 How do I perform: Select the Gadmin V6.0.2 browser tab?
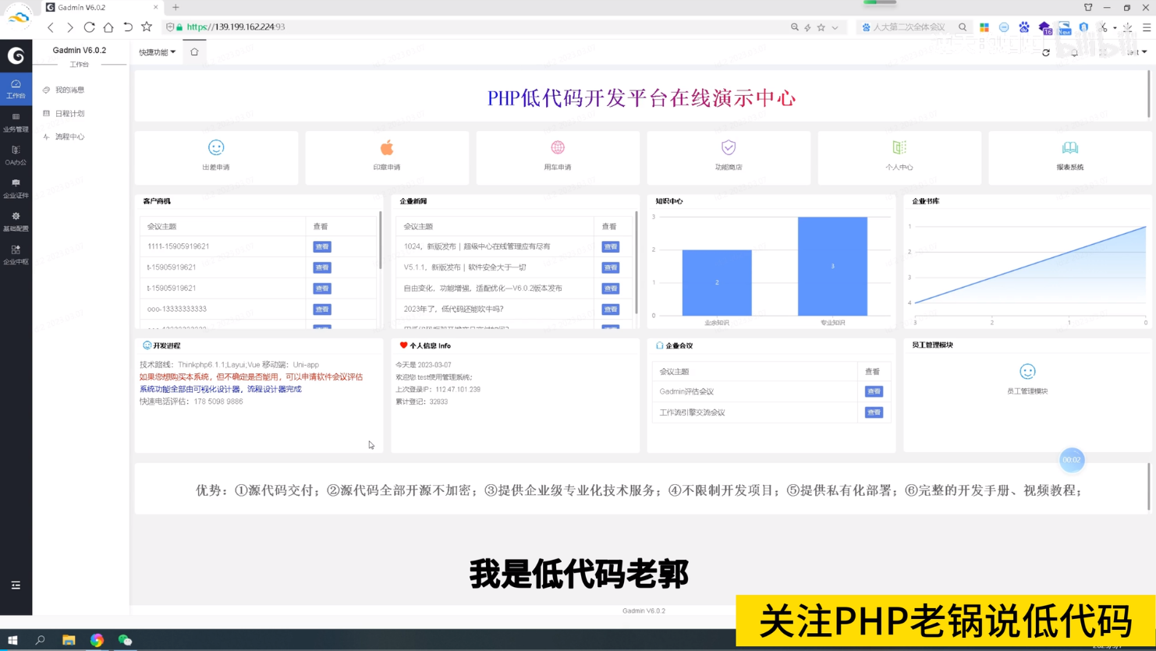point(101,7)
